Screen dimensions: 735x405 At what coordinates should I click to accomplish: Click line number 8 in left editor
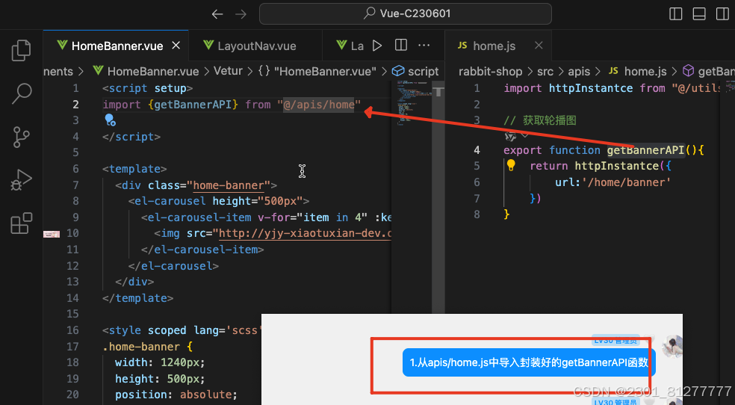pyautogui.click(x=75, y=200)
